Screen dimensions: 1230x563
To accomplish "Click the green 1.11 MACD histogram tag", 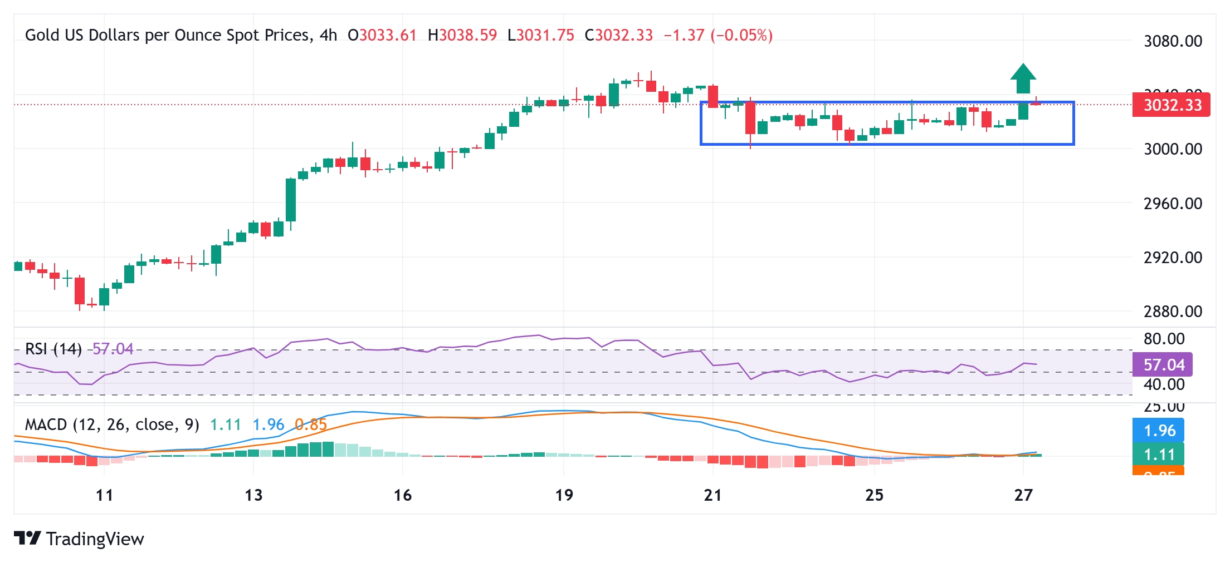I will click(x=1159, y=455).
